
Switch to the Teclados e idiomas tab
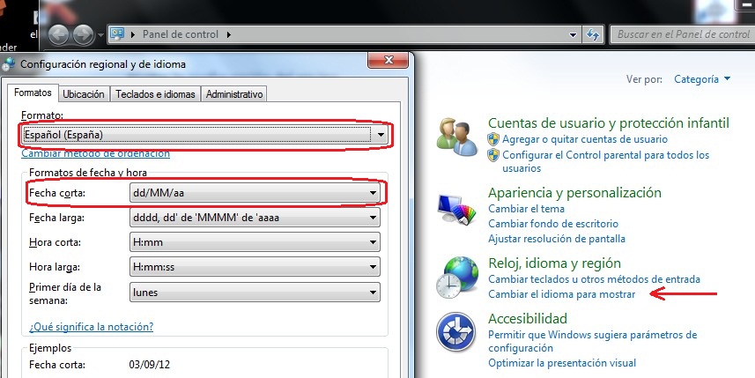[155, 94]
